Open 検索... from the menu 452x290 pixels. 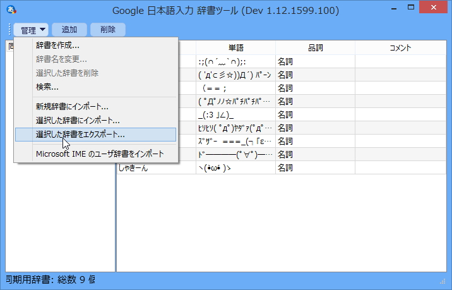pos(96,87)
